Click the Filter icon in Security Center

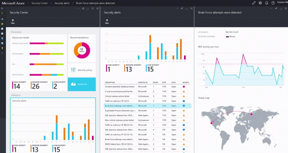coord(13,21)
